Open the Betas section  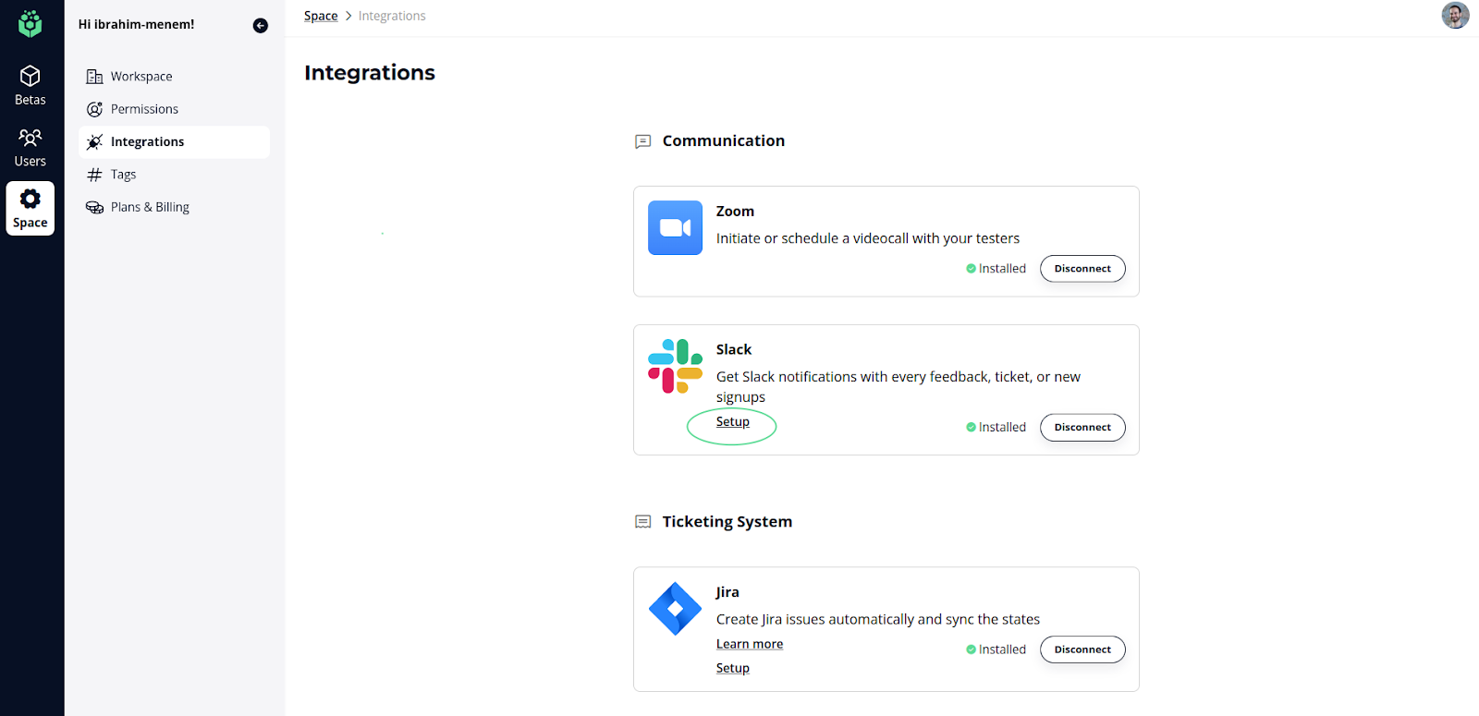tap(31, 85)
